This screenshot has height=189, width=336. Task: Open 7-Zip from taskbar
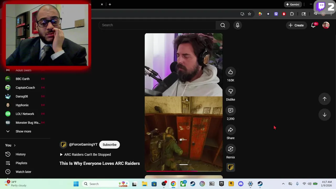(x=212, y=184)
